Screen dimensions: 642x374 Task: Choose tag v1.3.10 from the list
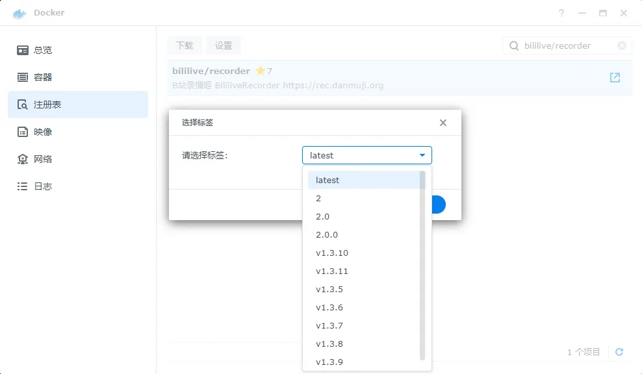364,253
